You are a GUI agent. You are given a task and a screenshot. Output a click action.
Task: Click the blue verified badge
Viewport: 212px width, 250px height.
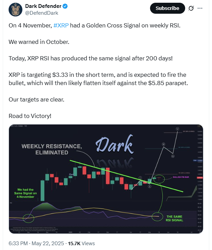65,6
